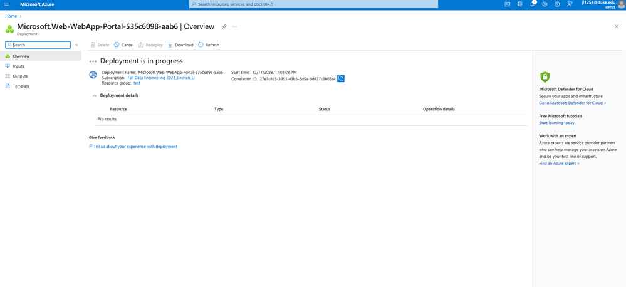Close the deployment overview blade
The height and width of the screenshot is (287, 626).
(x=617, y=26)
